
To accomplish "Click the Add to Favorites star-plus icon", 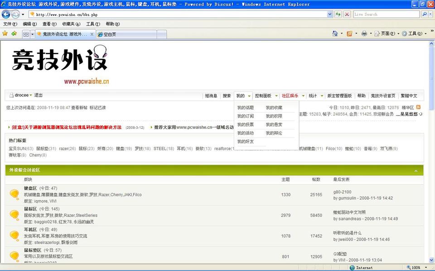I will click(x=14, y=33).
